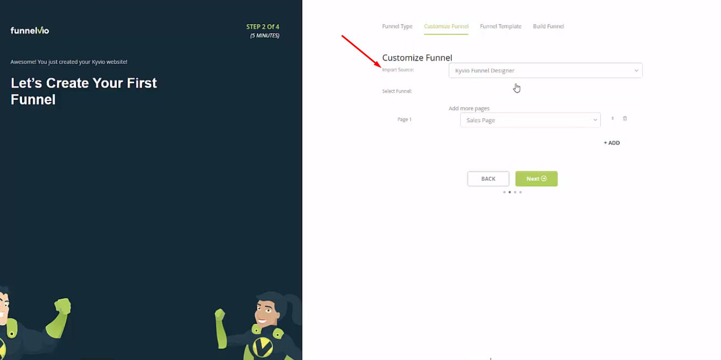The width and height of the screenshot is (721, 360).
Task: Click the funnelvio logo
Action: pos(30,30)
